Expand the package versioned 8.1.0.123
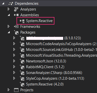 [x=14, y=38]
